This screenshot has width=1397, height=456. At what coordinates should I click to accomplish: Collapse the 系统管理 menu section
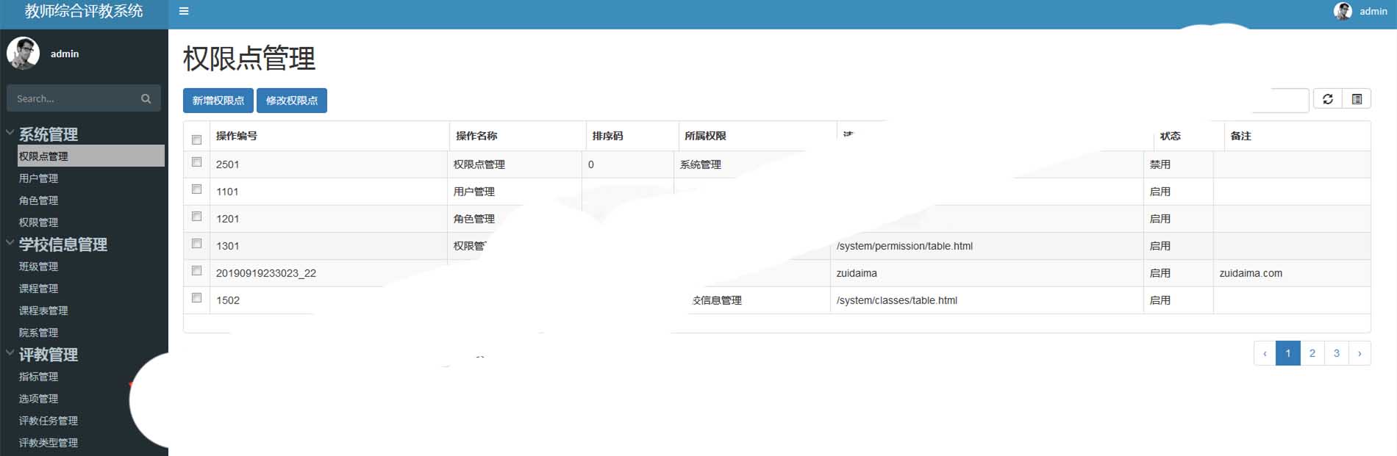tap(49, 134)
